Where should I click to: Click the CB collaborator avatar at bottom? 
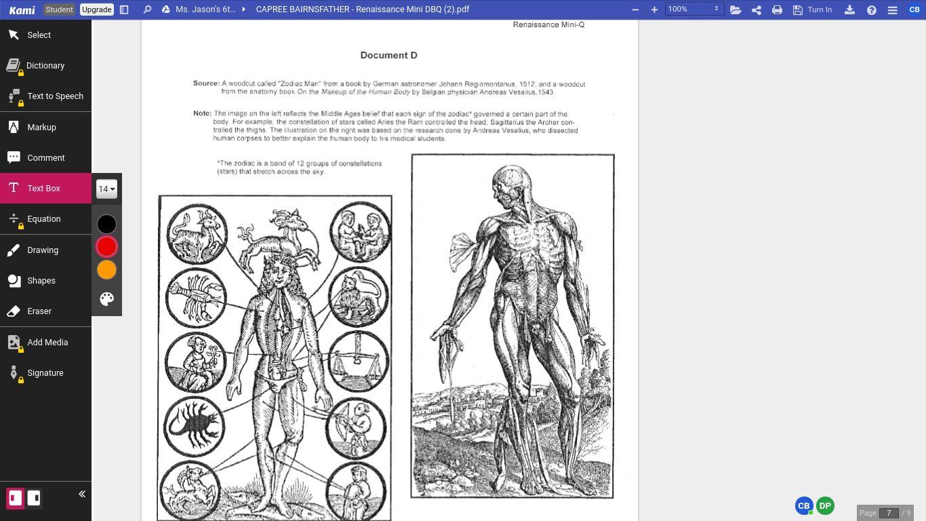[804, 506]
